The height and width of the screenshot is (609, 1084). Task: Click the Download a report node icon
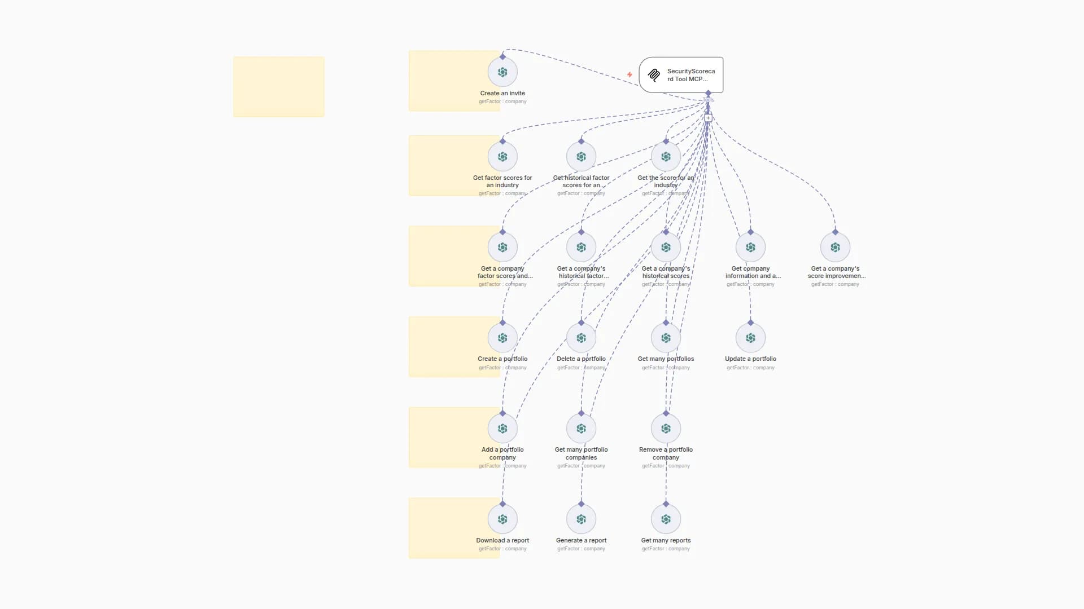point(502,519)
